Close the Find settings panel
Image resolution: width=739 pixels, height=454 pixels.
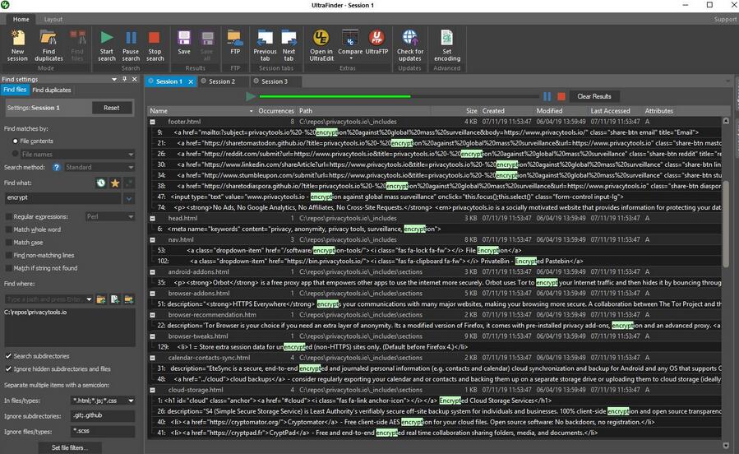pos(134,79)
